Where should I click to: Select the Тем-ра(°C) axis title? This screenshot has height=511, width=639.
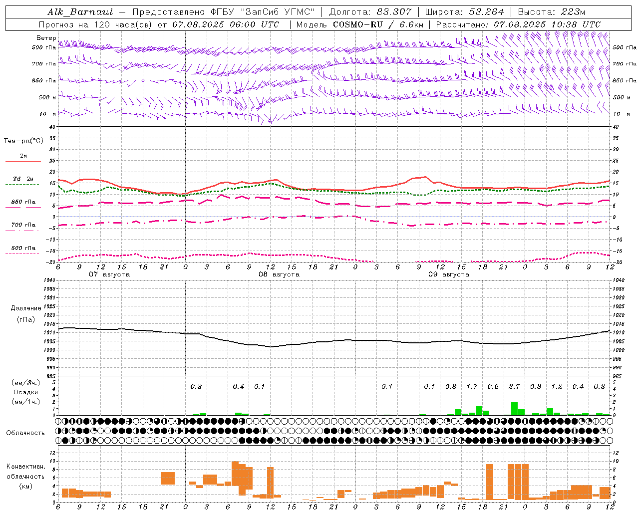click(x=23, y=141)
